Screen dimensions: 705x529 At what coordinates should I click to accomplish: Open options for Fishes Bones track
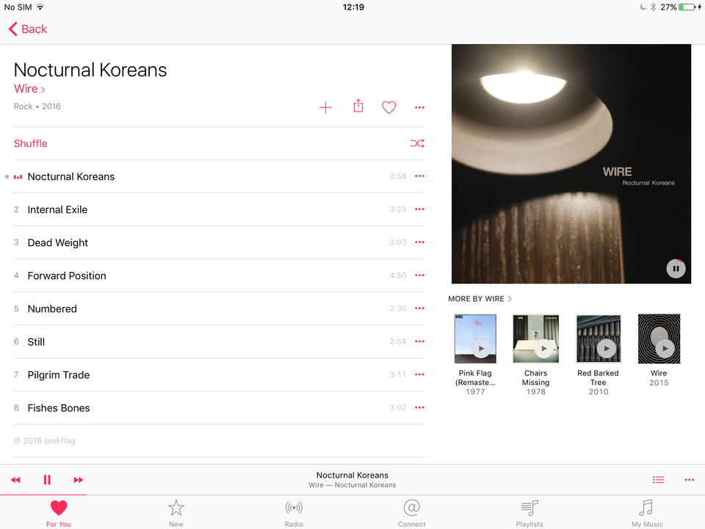tap(419, 408)
